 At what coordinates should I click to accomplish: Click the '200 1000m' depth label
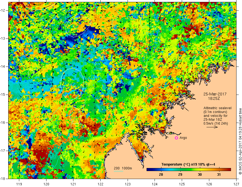pyautogui.click(x=123, y=168)
